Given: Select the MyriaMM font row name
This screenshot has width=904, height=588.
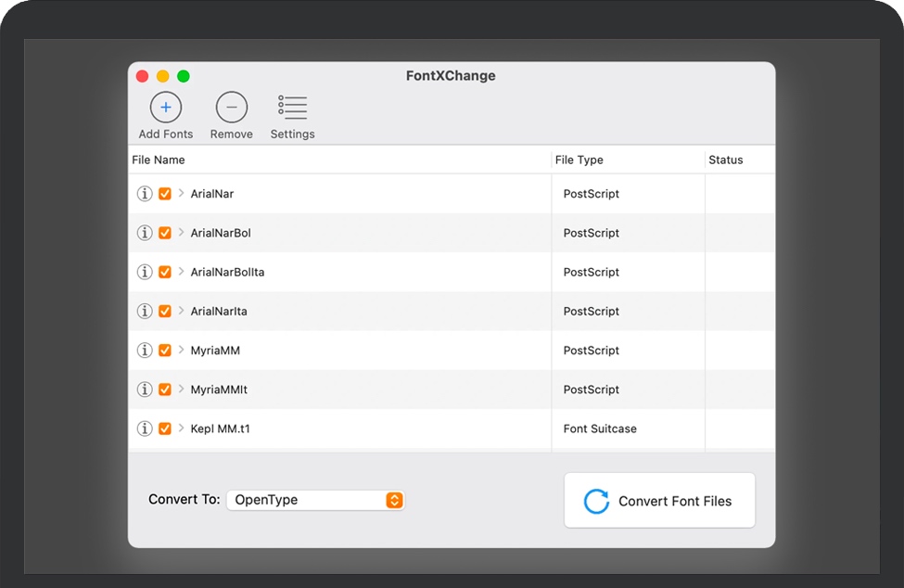Looking at the screenshot, I should [215, 351].
